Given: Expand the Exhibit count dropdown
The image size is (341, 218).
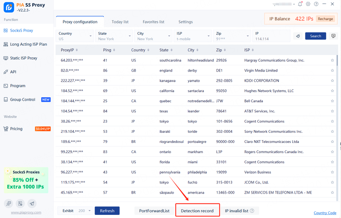Looking at the screenshot, I should point(90,211).
